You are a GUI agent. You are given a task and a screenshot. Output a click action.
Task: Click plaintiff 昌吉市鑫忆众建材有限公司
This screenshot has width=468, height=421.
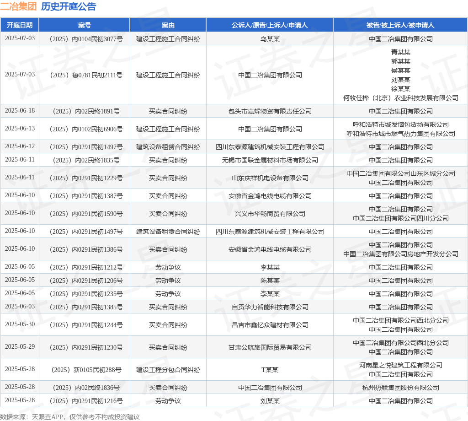tap(270, 325)
